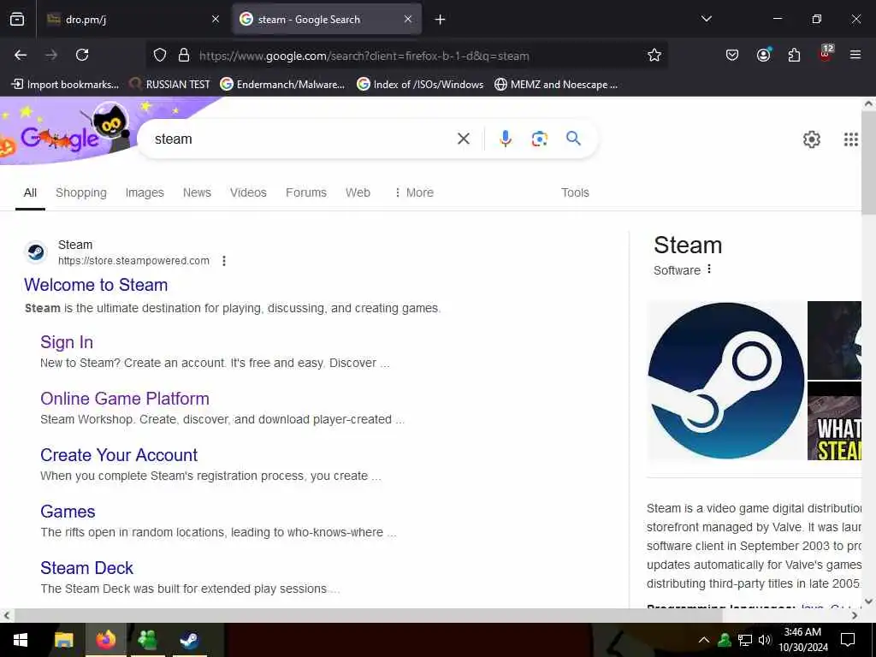
Task: Select the News results tab
Action: click(198, 192)
